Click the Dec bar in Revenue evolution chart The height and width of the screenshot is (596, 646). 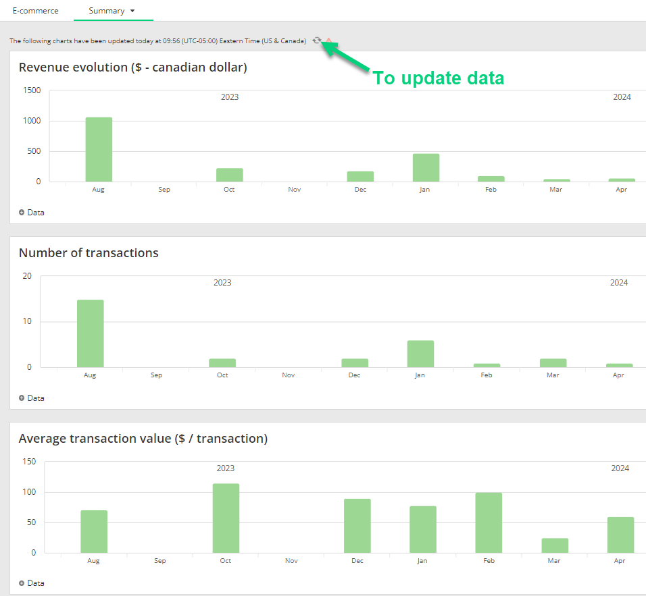(x=360, y=177)
